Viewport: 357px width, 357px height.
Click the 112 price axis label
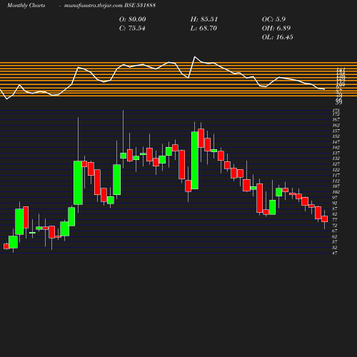click(x=336, y=181)
